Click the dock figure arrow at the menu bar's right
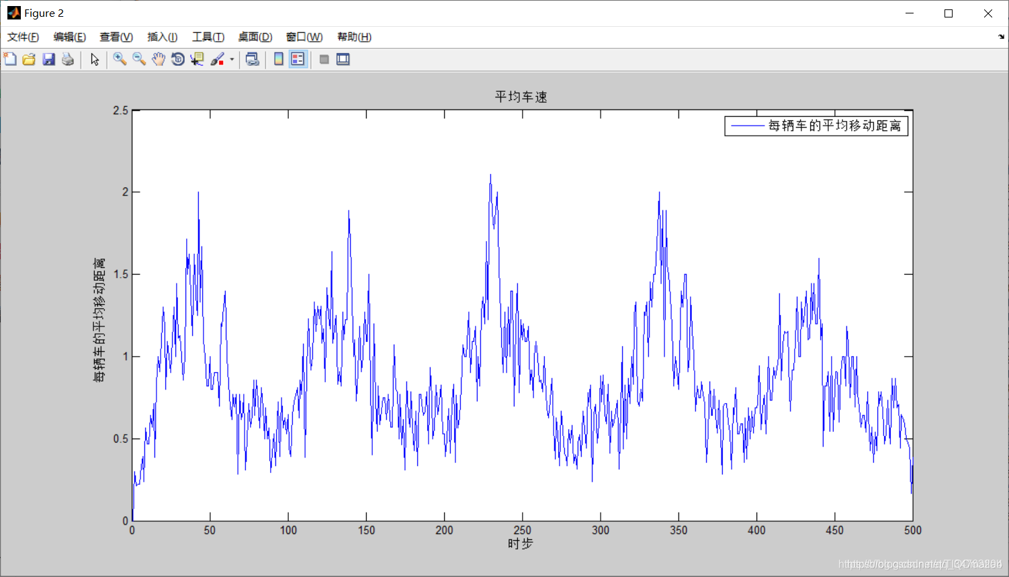The width and height of the screenshot is (1009, 577). (x=1001, y=37)
